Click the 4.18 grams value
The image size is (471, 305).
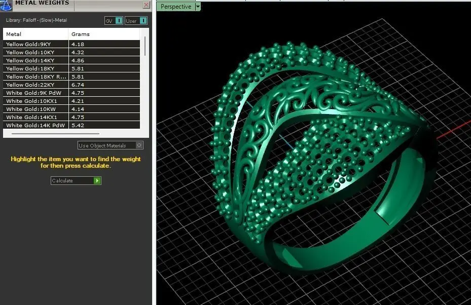click(78, 44)
